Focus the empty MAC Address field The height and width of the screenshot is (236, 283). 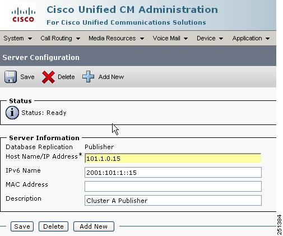173,186
